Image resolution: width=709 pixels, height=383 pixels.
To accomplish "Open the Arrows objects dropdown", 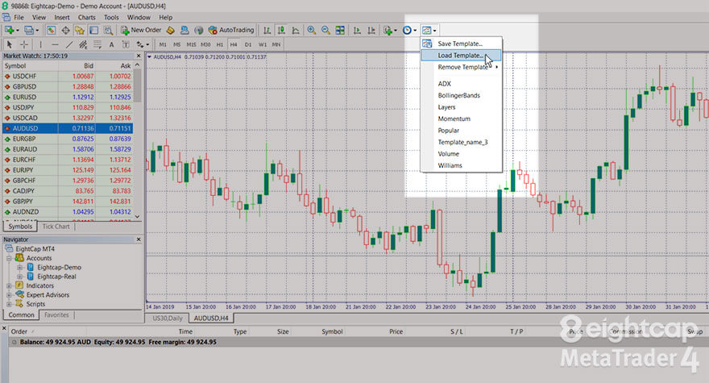I will tap(143, 44).
